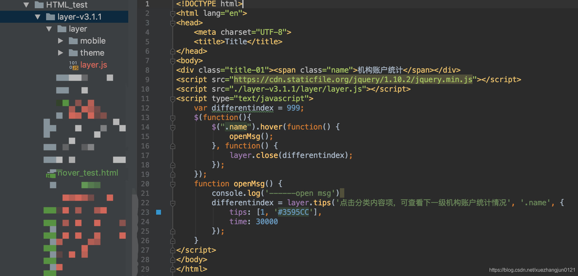The image size is (578, 276).
Task: Click the value 999 on line 12
Action: (x=293, y=108)
